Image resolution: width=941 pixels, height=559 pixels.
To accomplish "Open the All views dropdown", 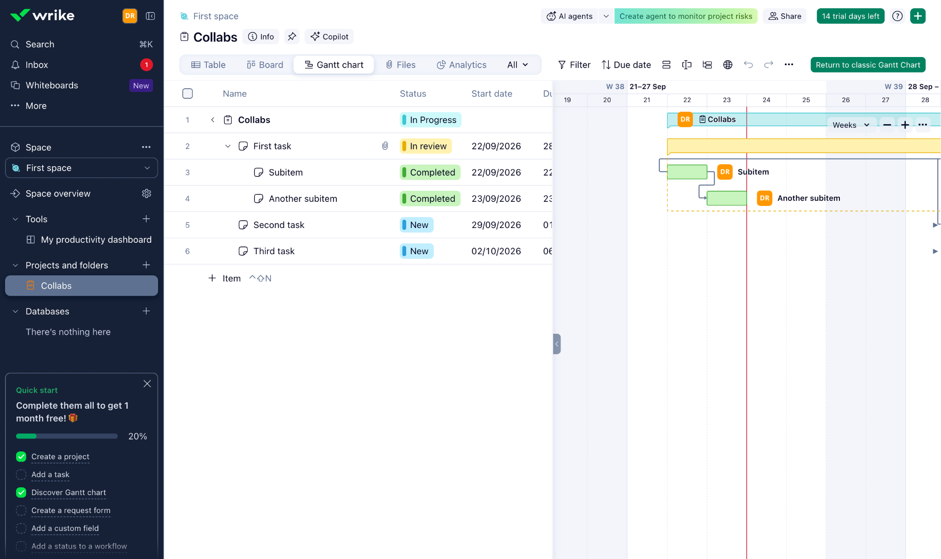I will 517,65.
